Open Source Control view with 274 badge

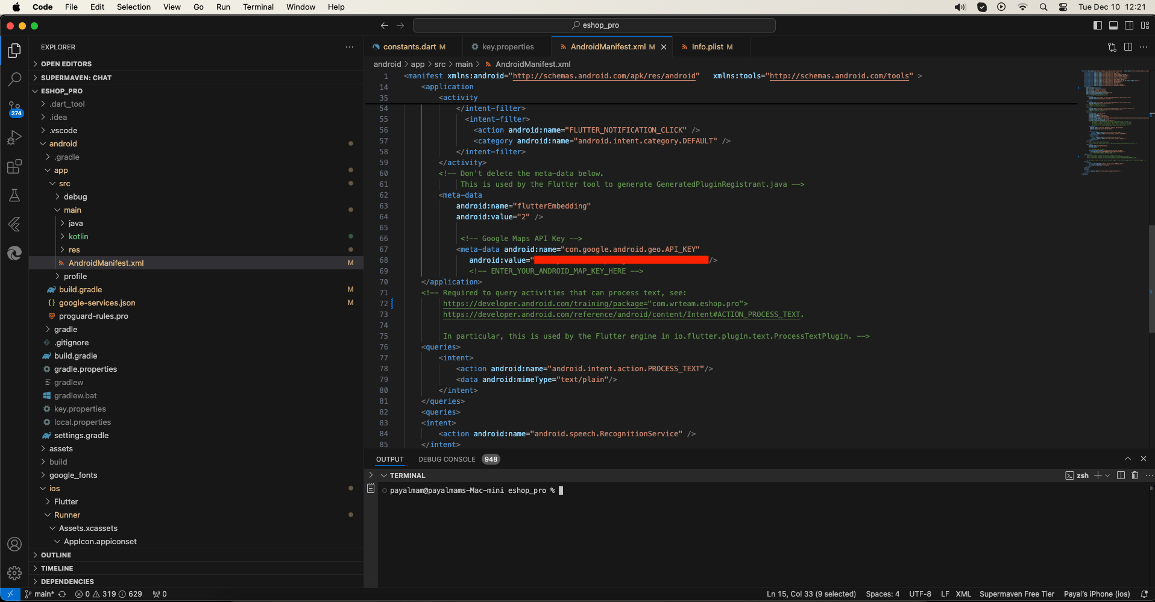coord(14,108)
